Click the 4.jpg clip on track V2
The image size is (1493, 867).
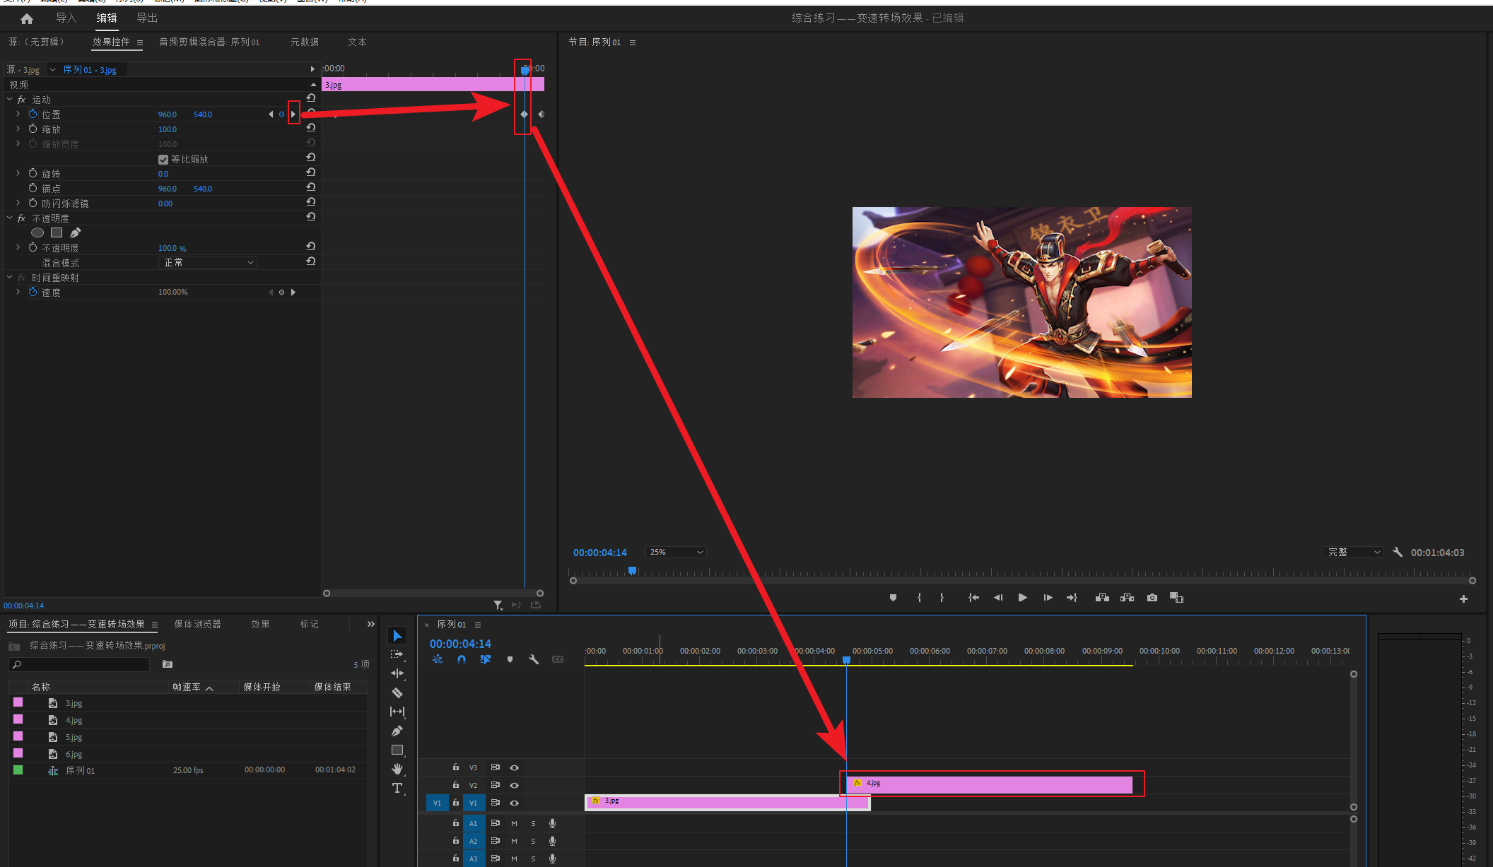[x=990, y=784]
